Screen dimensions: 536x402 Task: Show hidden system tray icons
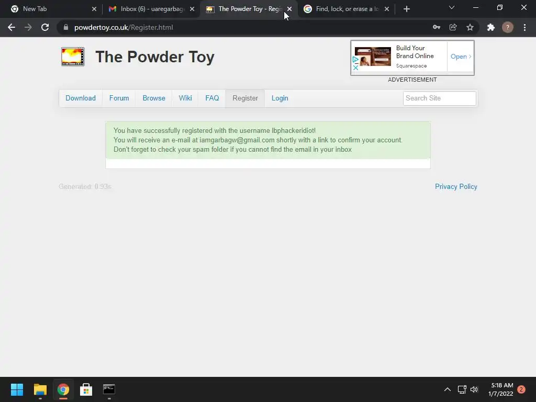pyautogui.click(x=447, y=389)
